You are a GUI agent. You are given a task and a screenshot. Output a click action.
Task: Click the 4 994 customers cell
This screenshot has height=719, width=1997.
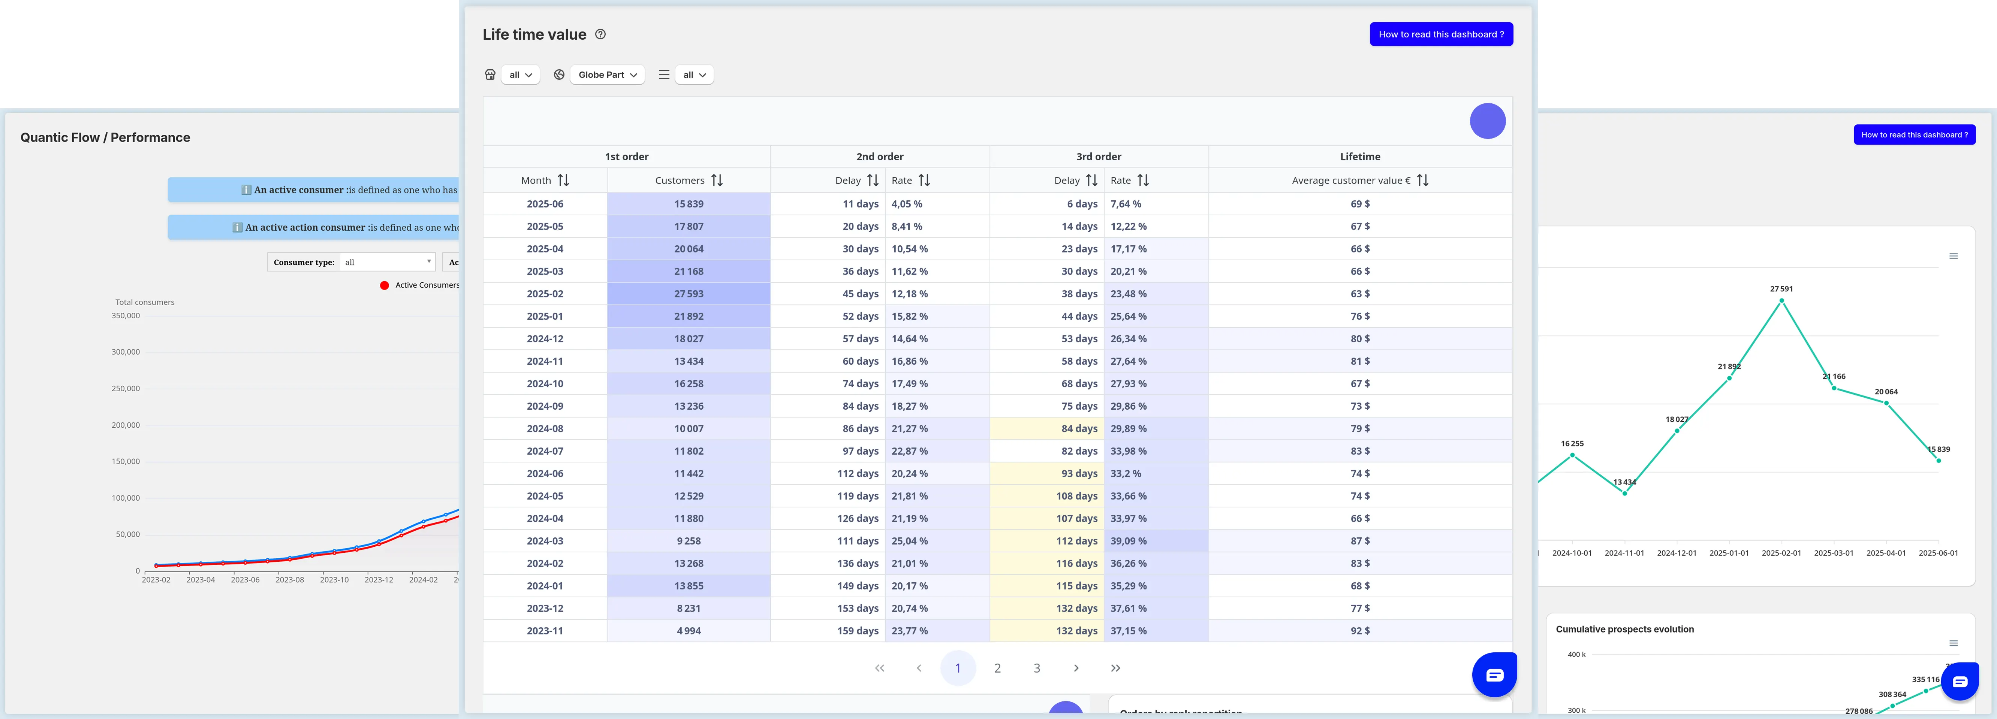(x=689, y=631)
